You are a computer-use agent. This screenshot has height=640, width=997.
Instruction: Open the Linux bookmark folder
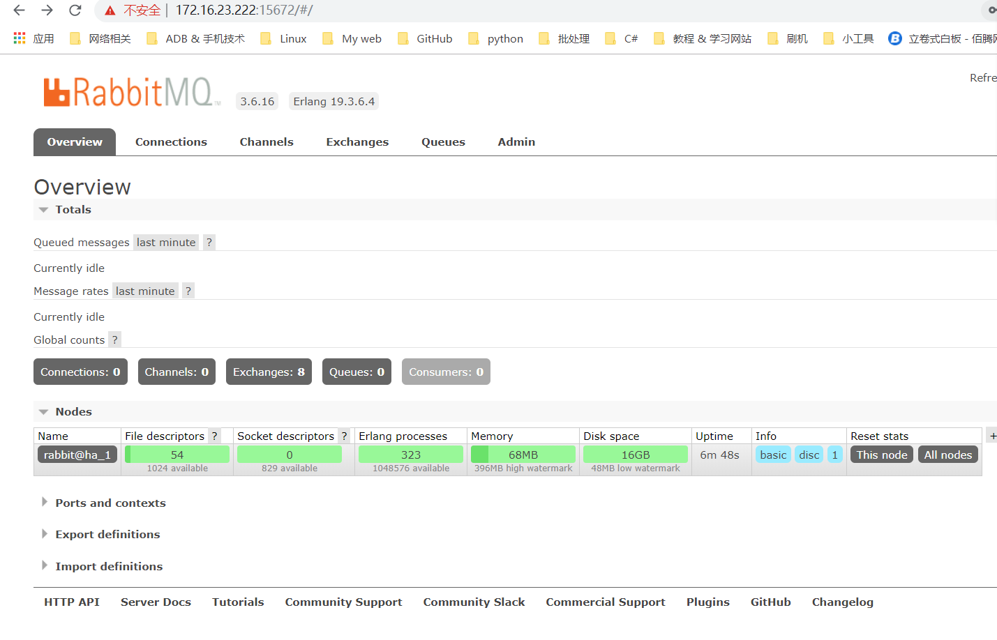[x=283, y=38]
